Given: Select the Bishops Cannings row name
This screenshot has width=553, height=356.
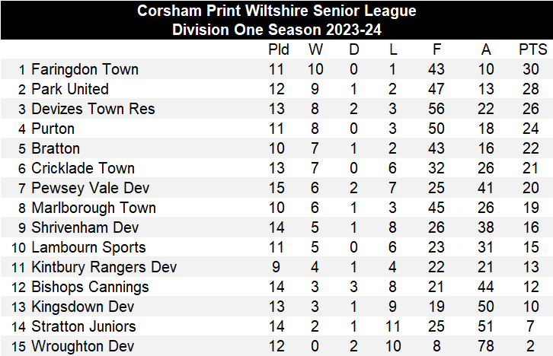Looking at the screenshot, I should (x=90, y=287).
